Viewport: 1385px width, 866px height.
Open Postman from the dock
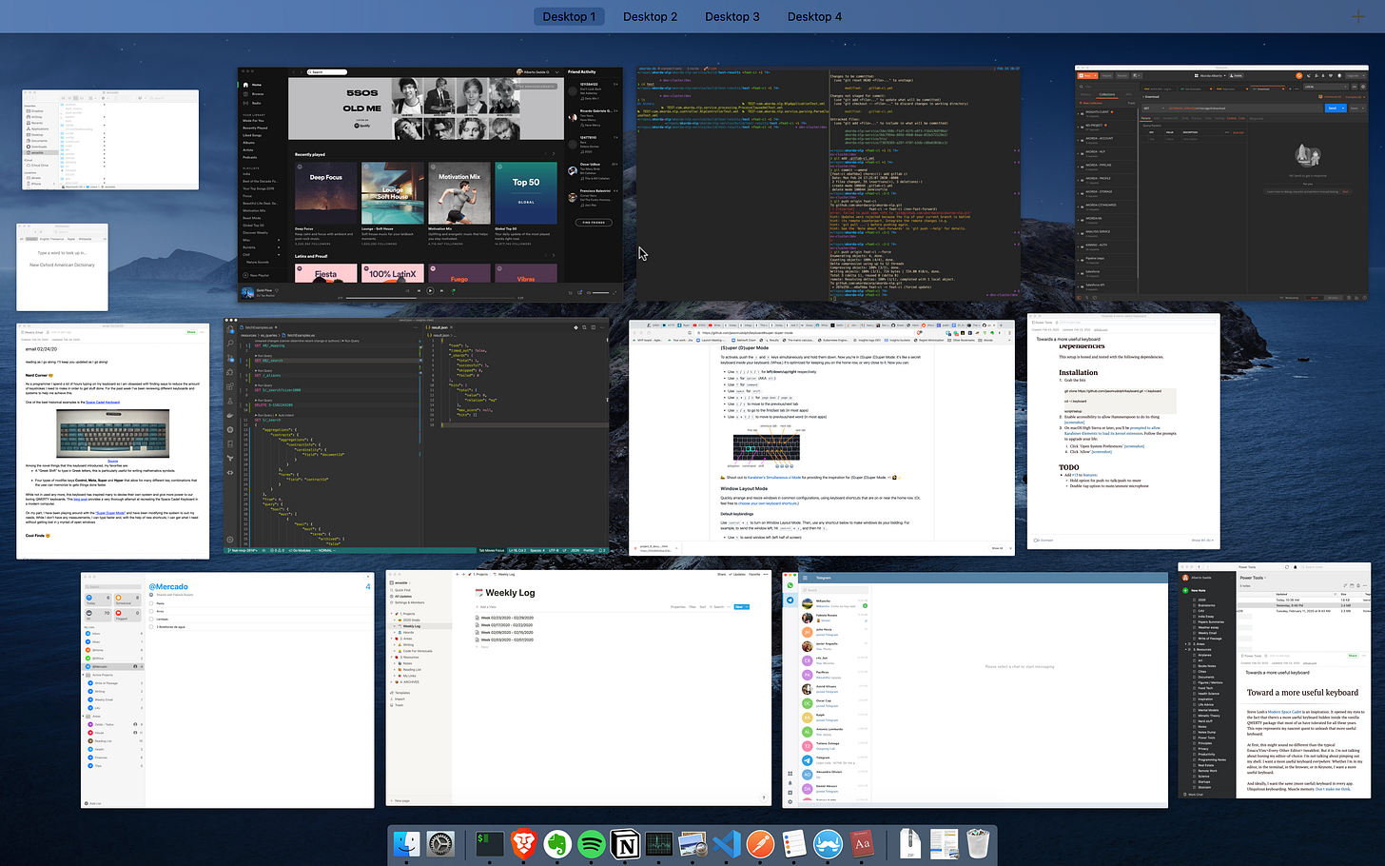click(x=760, y=844)
